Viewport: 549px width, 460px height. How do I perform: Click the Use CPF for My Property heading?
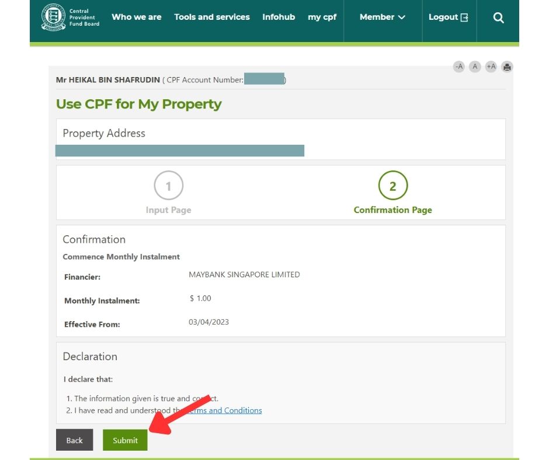[x=138, y=103]
